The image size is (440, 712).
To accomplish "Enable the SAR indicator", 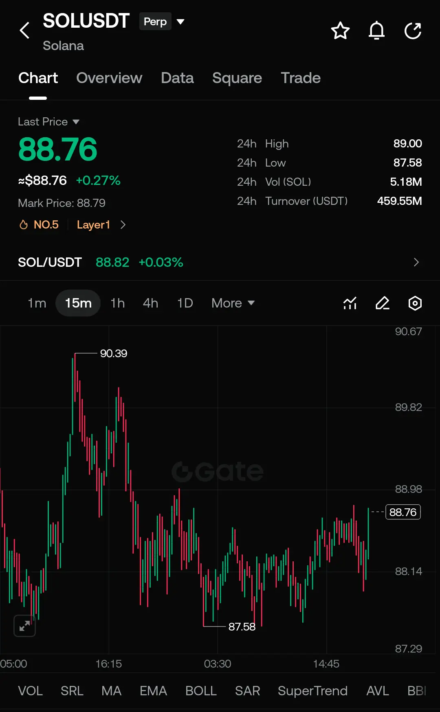I will click(x=247, y=691).
